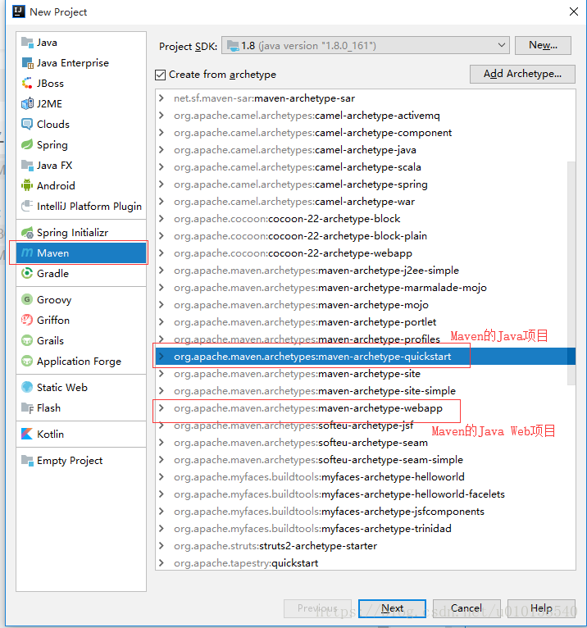This screenshot has height=628, width=587.
Task: Click the Cancel button
Action: 466,608
